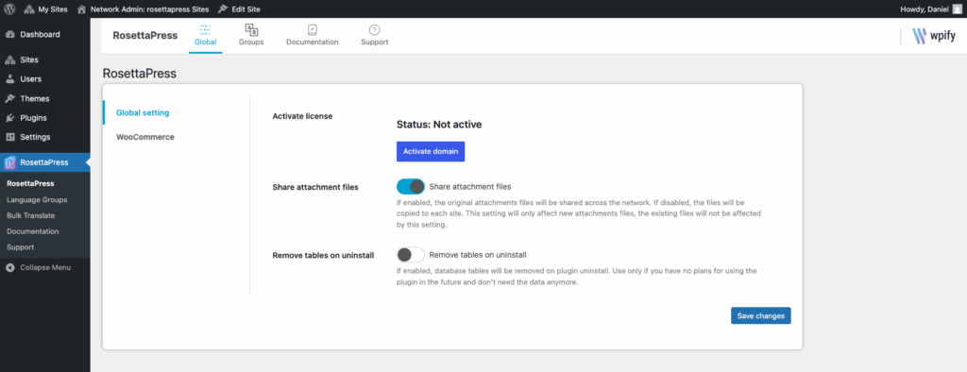This screenshot has height=372, width=967.
Task: Click the Documentation page icon
Action: click(312, 29)
